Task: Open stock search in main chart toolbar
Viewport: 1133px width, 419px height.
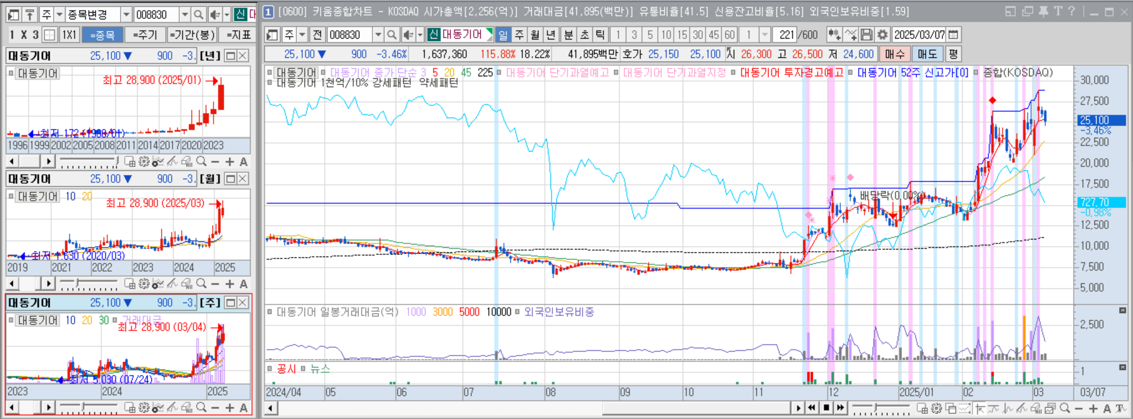Action: coord(392,35)
